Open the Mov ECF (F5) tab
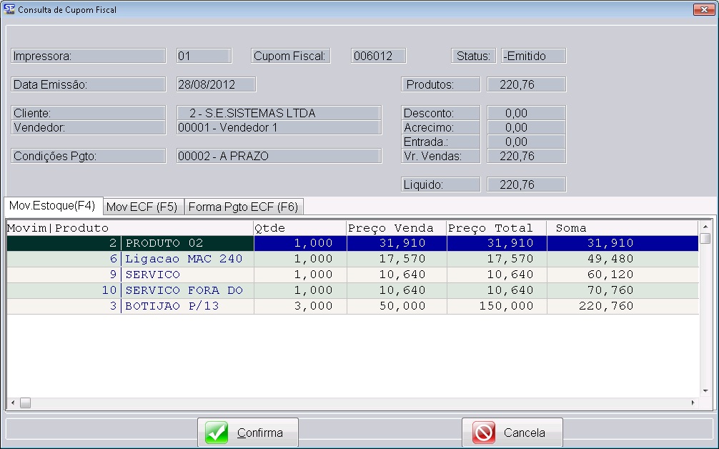Image resolution: width=719 pixels, height=449 pixels. (x=142, y=207)
